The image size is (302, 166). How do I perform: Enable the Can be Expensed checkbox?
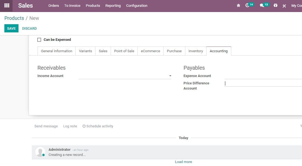[39, 39]
